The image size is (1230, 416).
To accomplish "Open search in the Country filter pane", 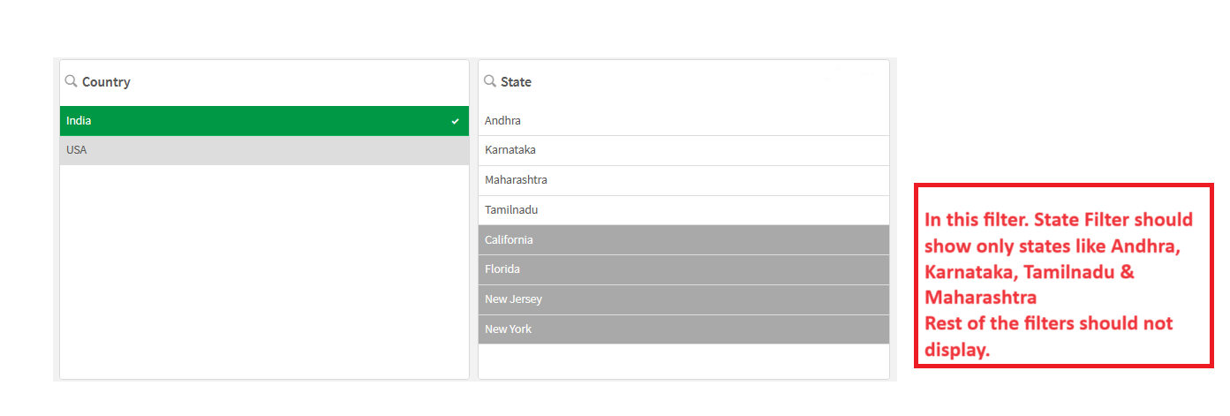I will pos(72,81).
